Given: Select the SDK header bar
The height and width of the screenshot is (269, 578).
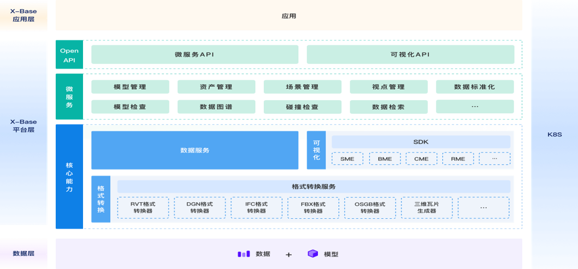Looking at the screenshot, I should (421, 142).
